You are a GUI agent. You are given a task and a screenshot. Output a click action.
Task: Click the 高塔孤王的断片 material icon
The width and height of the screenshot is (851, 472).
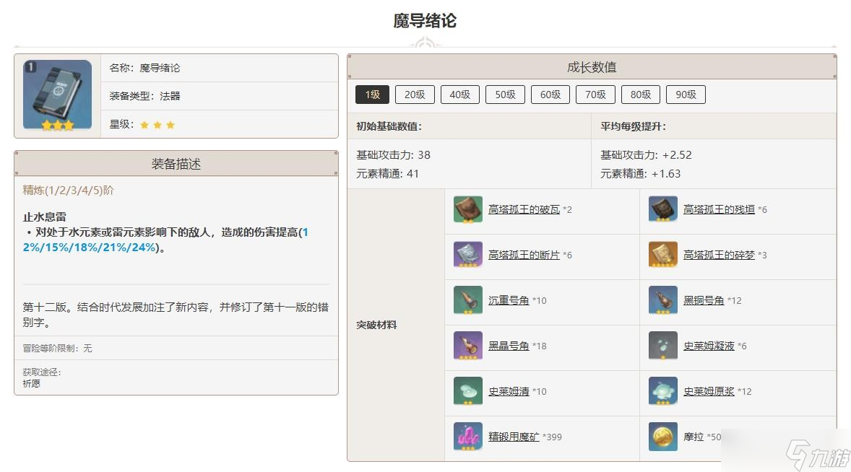click(x=467, y=255)
